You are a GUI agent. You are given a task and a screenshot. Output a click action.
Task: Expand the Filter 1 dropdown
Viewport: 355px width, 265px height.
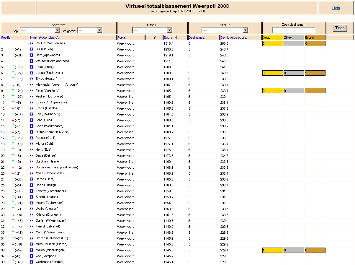click(152, 30)
